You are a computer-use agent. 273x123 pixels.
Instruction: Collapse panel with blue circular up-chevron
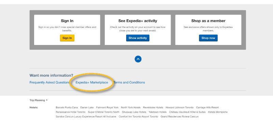click(138, 59)
